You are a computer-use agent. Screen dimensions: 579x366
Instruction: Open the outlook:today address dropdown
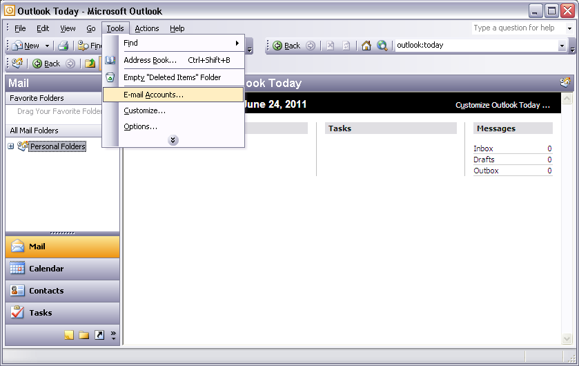[x=562, y=46]
